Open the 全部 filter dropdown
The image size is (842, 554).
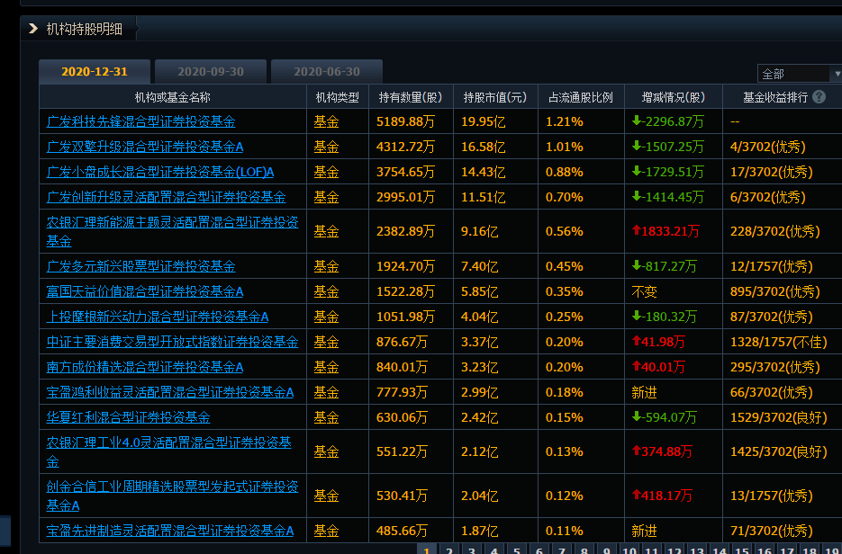[799, 74]
